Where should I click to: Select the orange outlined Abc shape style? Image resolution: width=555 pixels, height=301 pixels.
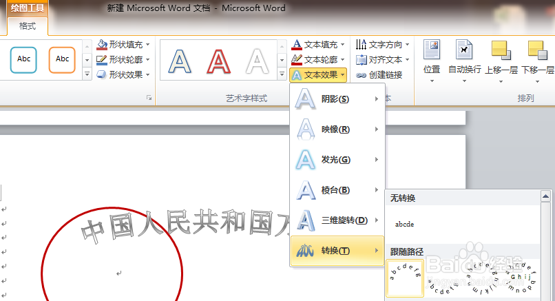tap(62, 60)
